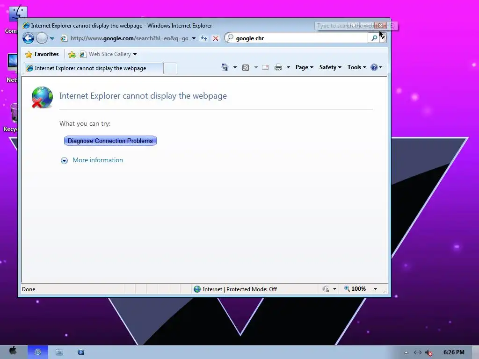Refresh the page with the Refresh icon
The image size is (479, 359).
(x=204, y=38)
